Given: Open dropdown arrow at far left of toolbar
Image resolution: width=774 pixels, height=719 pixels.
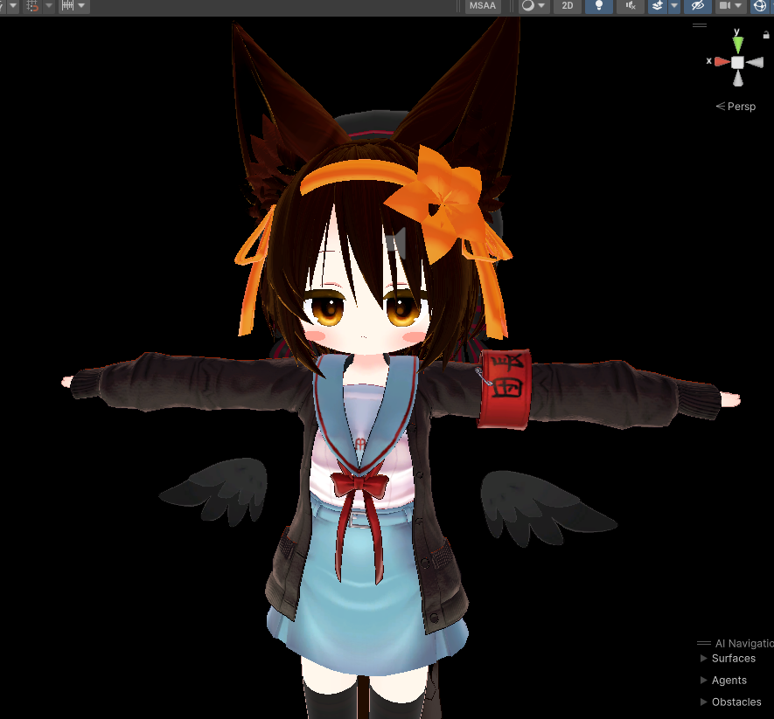Looking at the screenshot, I should 13,6.
